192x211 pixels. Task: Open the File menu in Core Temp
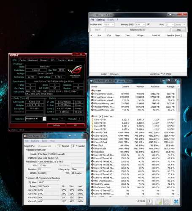pos(27,141)
